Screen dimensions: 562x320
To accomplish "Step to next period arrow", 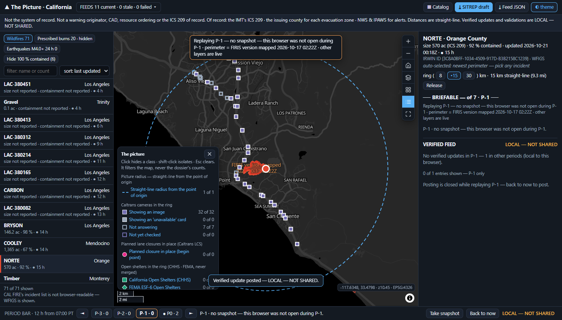I will pyautogui.click(x=191, y=313).
